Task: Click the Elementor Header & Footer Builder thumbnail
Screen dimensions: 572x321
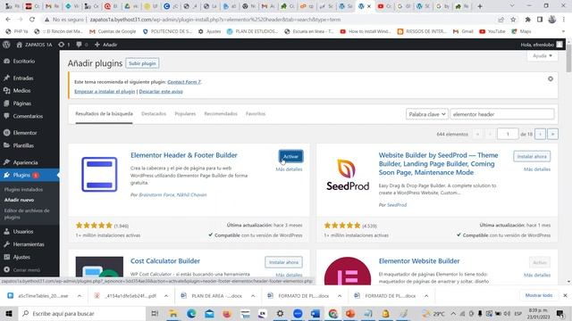Action: 99,175
